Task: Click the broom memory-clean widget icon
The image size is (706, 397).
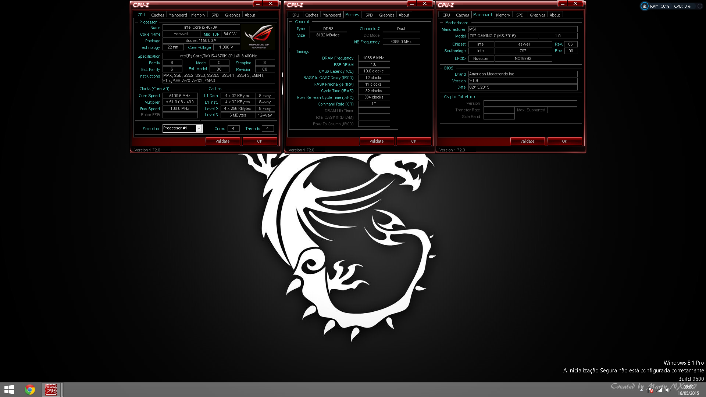Action: pyautogui.click(x=645, y=6)
